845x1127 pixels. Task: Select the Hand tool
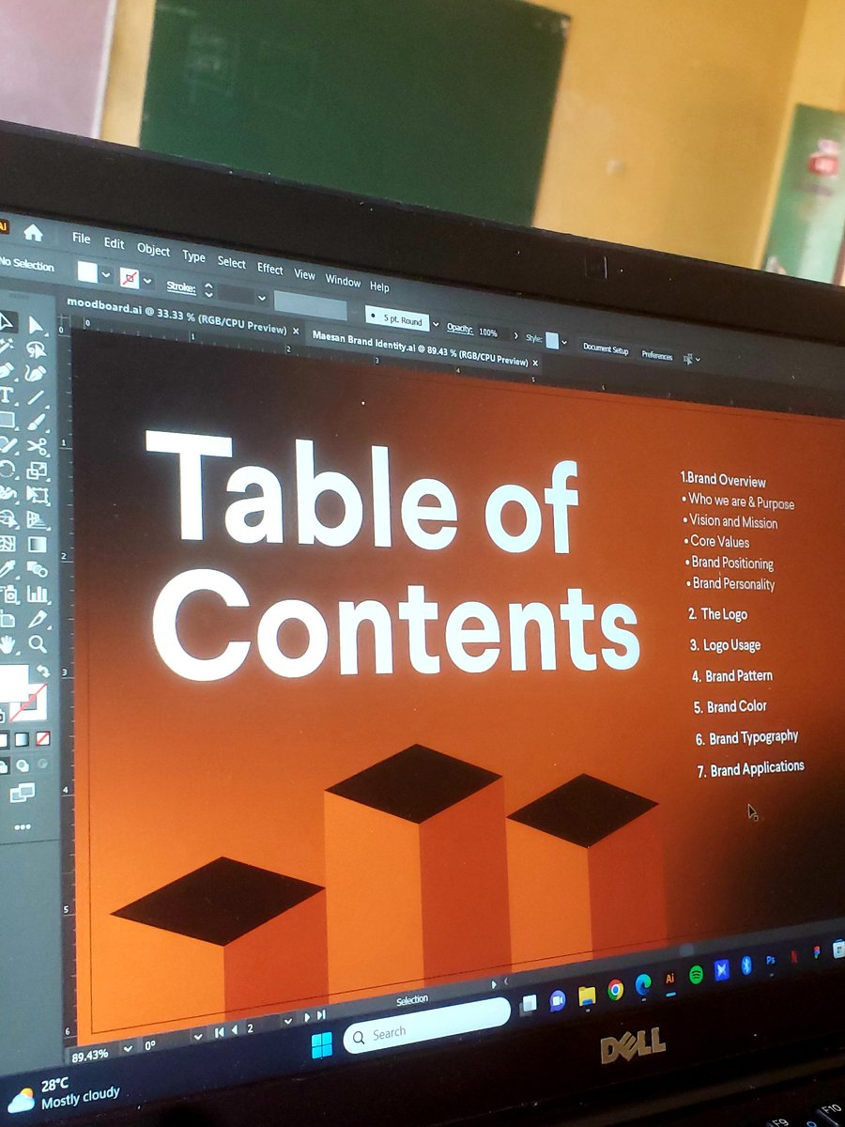(x=8, y=644)
